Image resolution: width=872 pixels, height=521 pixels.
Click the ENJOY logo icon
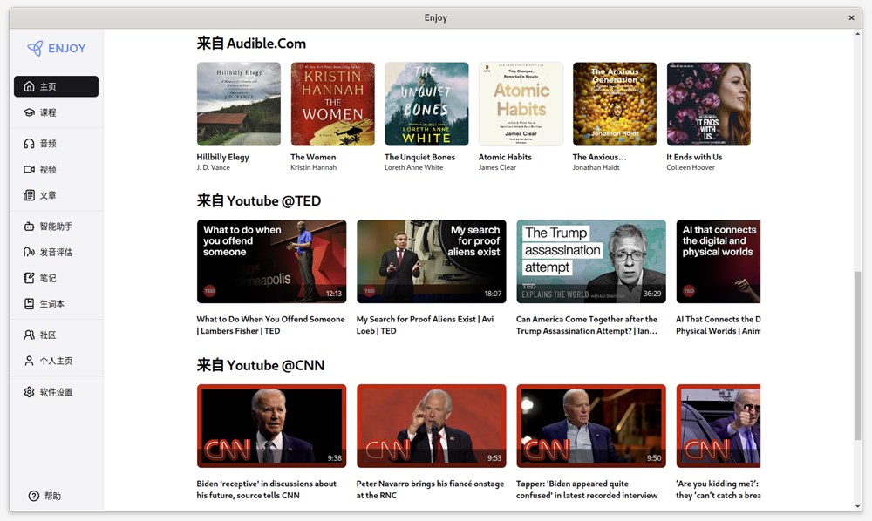35,48
